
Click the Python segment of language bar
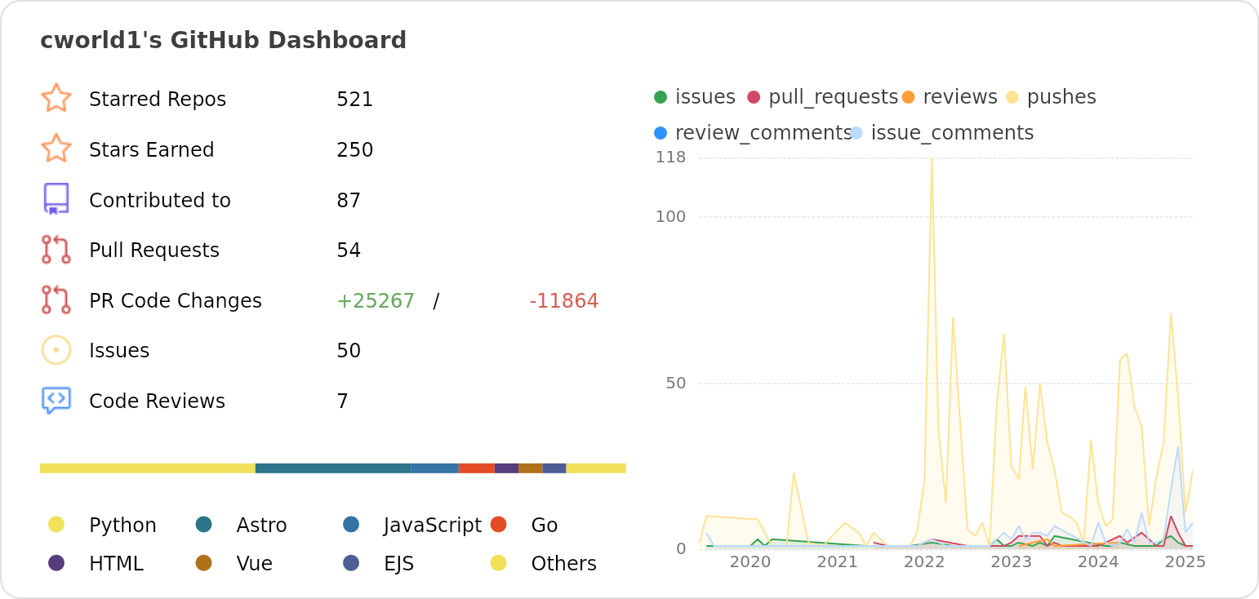[148, 468]
